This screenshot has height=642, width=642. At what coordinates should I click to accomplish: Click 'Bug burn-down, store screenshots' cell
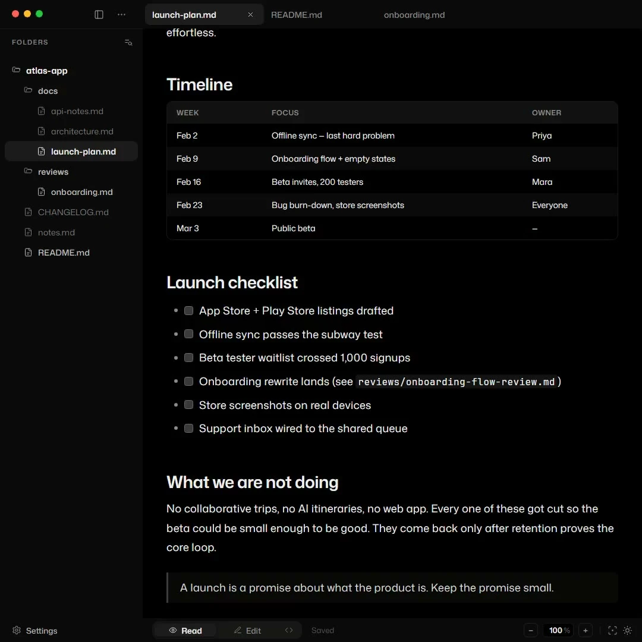(338, 206)
